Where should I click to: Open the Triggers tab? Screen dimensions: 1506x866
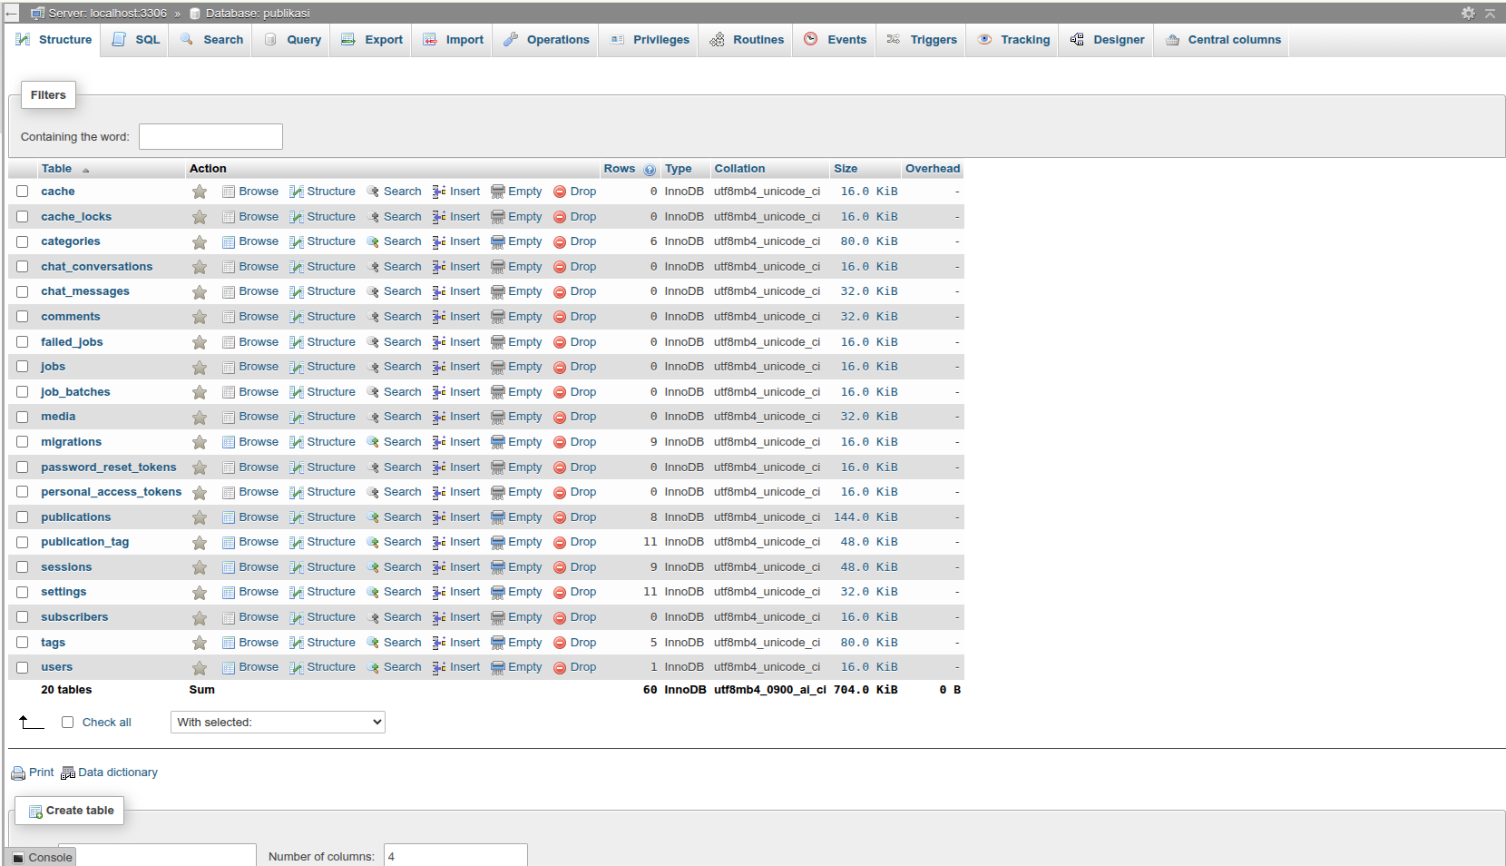[922, 40]
